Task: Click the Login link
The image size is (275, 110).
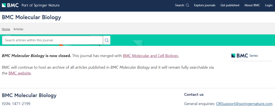Action: [x=269, y=5]
